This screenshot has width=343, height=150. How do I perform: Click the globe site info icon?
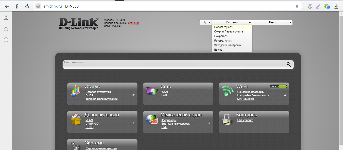pos(38,6)
